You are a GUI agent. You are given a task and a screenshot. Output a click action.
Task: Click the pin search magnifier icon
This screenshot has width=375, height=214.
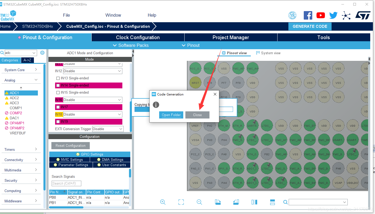coord(285,202)
